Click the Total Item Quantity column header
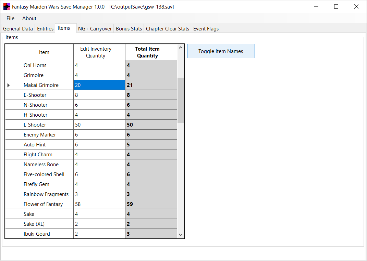The height and width of the screenshot is (261, 367). (151, 52)
